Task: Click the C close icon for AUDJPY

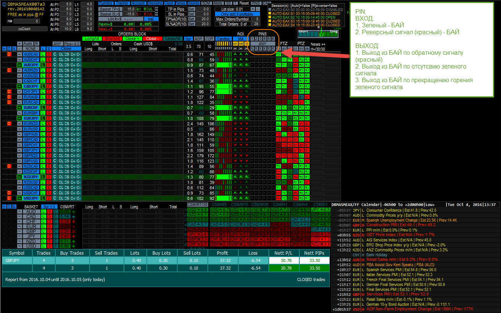Action: tap(55, 65)
